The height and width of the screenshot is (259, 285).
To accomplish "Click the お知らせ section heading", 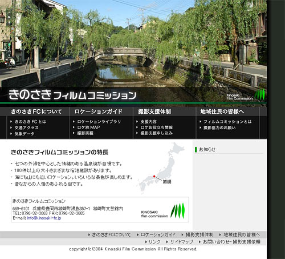I will 207,149.
